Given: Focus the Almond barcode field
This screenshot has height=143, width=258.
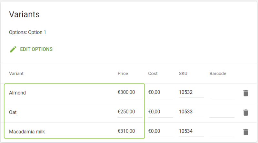Looking at the screenshot, I should [x=222, y=93].
